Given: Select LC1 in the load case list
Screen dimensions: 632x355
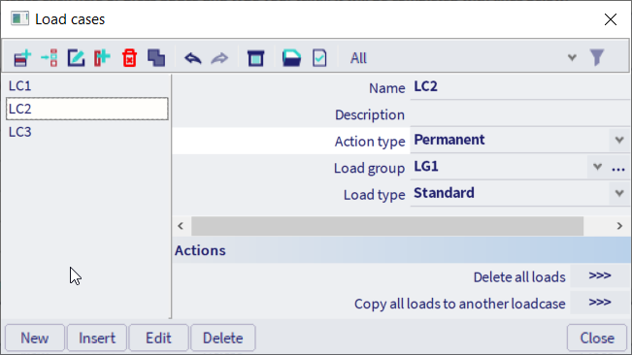Looking at the screenshot, I should coord(87,85).
